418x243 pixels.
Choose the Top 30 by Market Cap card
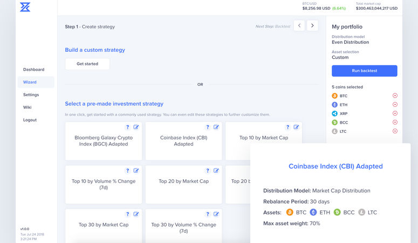tap(104, 226)
